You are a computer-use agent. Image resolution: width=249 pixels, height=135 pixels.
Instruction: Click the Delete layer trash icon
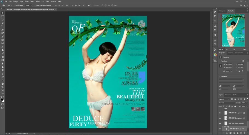[x=244, y=133]
